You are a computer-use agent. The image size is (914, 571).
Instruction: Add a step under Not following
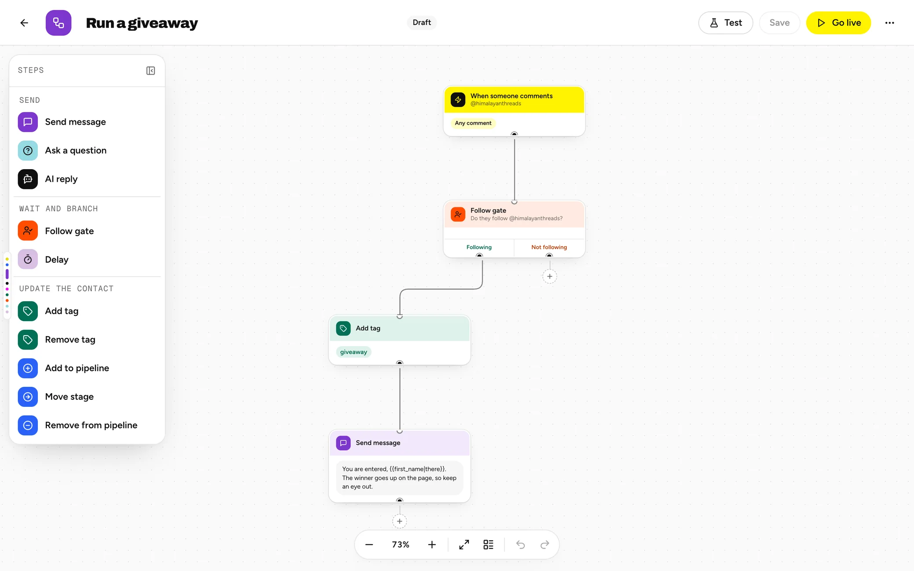coord(550,276)
